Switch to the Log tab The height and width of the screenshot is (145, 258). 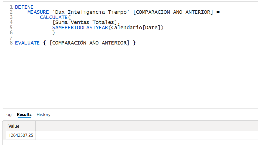[x=8, y=115]
